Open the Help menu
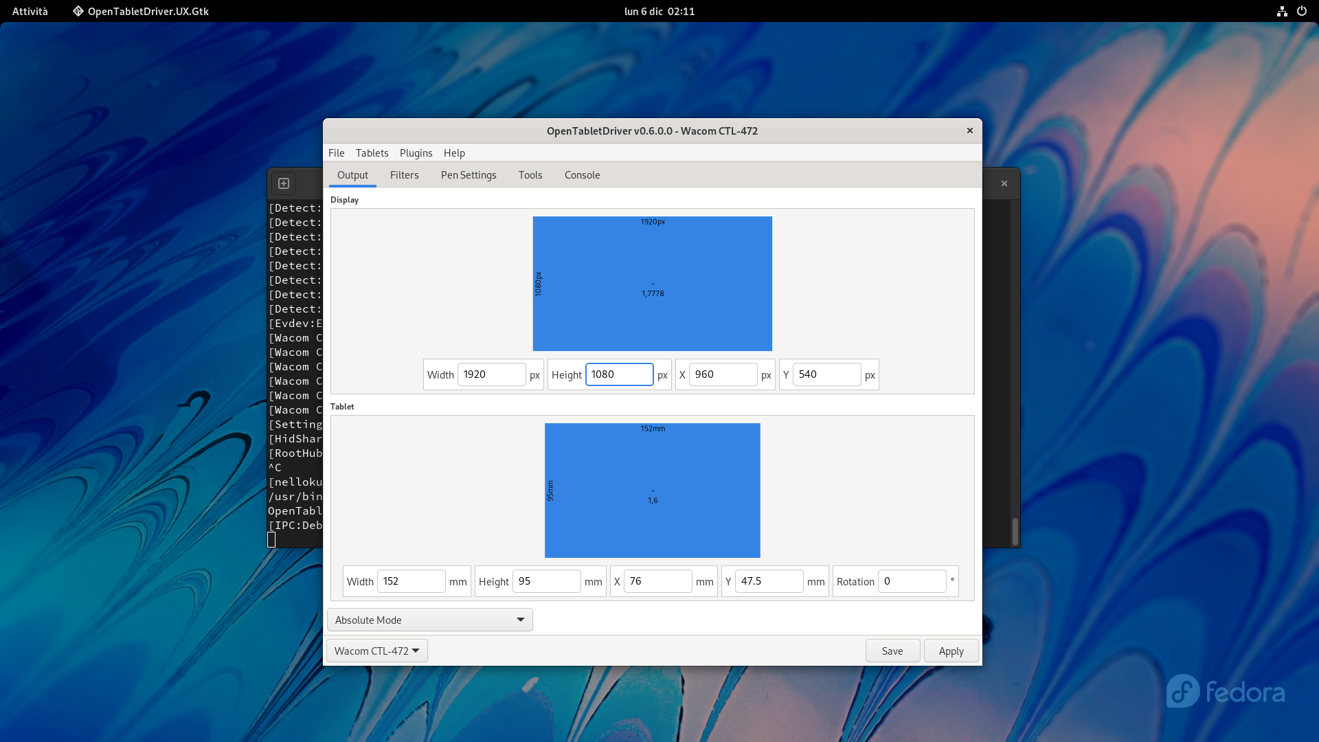 (x=454, y=153)
